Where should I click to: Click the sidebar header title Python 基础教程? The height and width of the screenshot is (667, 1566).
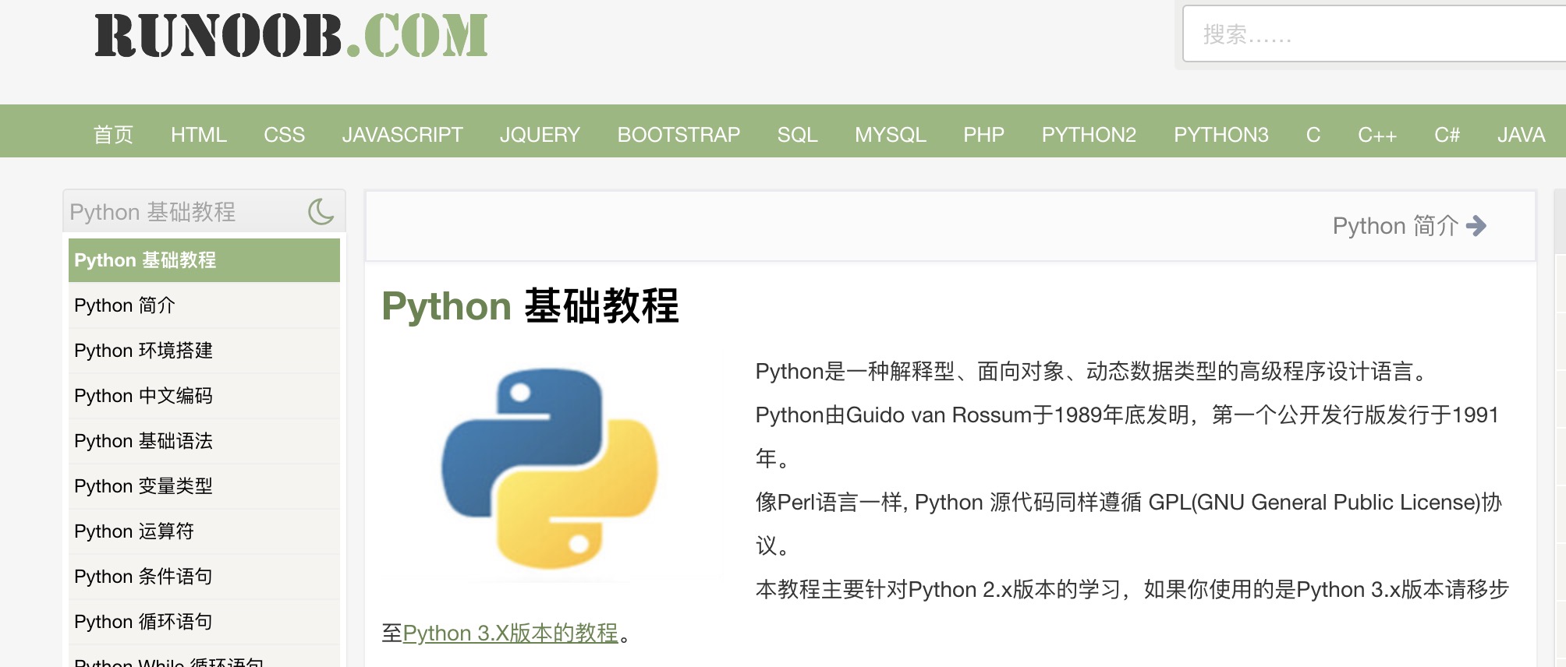[152, 212]
